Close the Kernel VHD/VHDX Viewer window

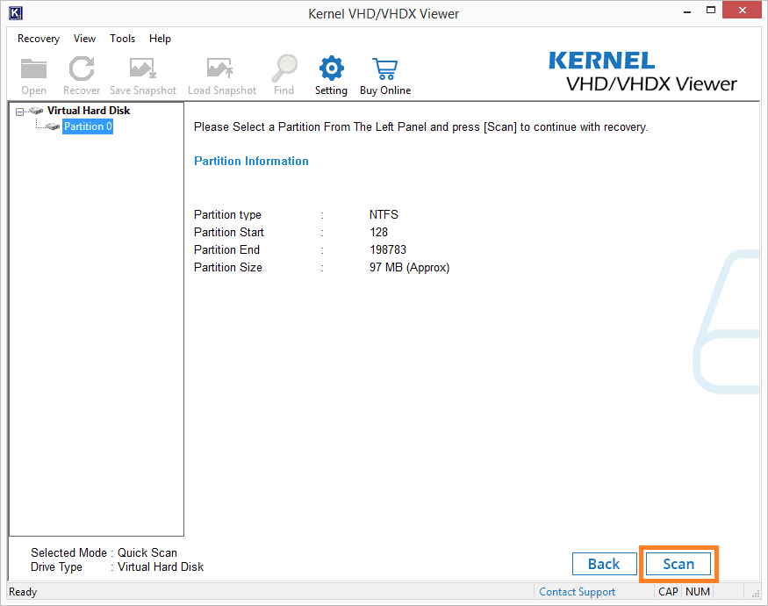point(743,13)
